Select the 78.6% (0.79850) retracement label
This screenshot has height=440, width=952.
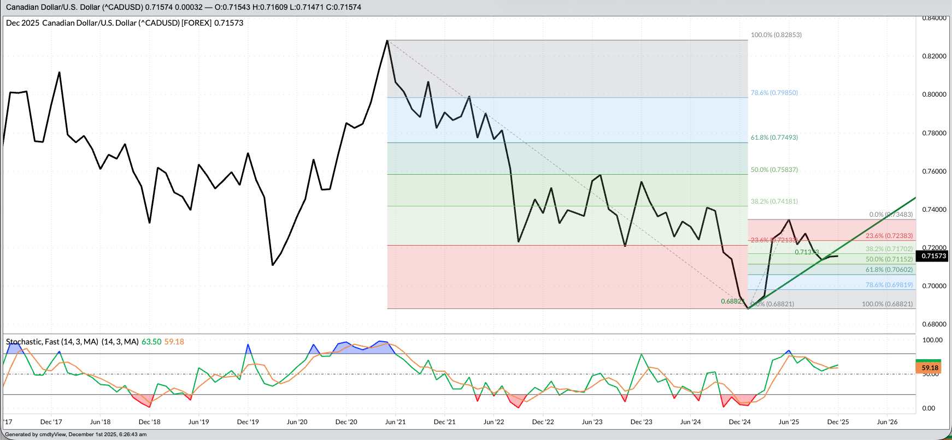[774, 93]
